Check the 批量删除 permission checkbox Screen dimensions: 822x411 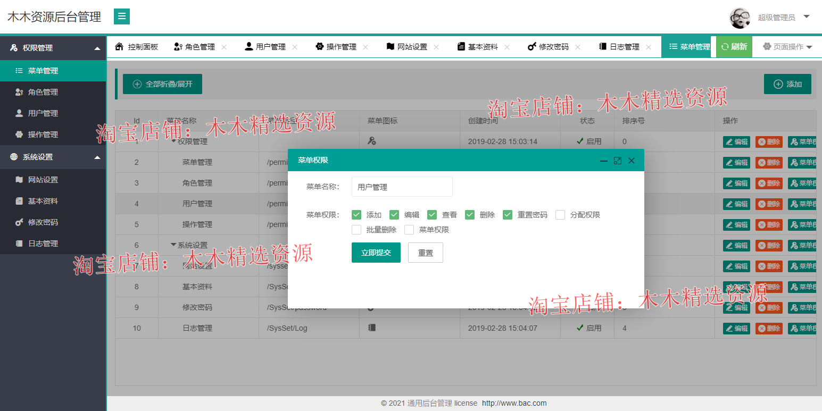pyautogui.click(x=356, y=230)
